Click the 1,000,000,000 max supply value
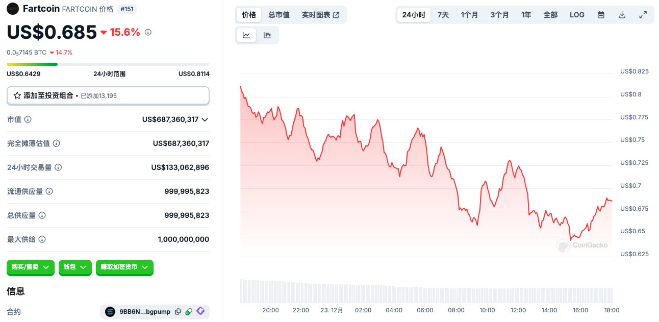Image resolution: width=659 pixels, height=322 pixels. click(x=184, y=239)
